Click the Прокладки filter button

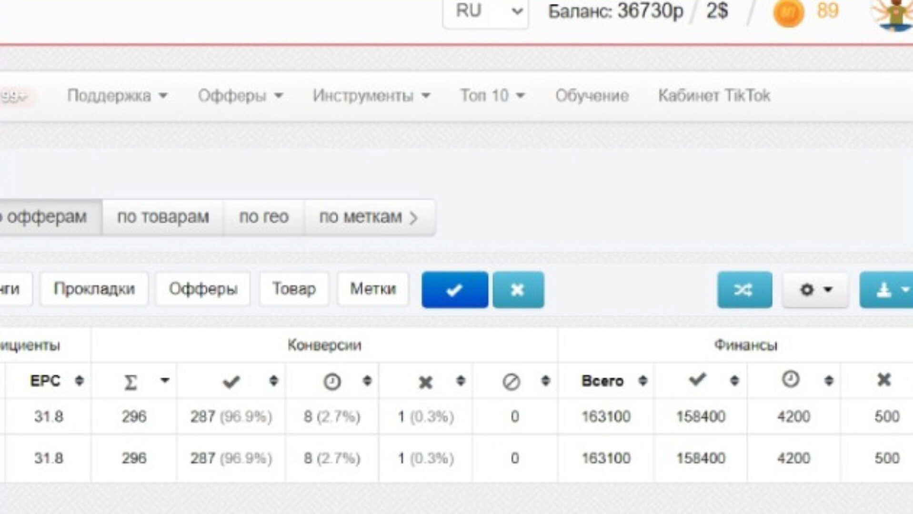[x=94, y=288]
